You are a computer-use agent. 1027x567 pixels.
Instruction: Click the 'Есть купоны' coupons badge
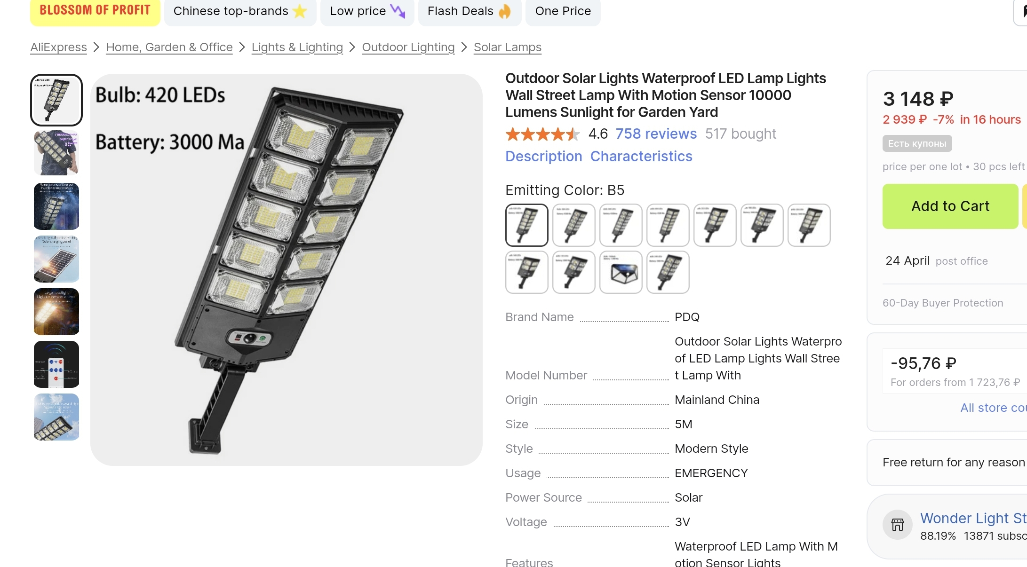coord(917,144)
